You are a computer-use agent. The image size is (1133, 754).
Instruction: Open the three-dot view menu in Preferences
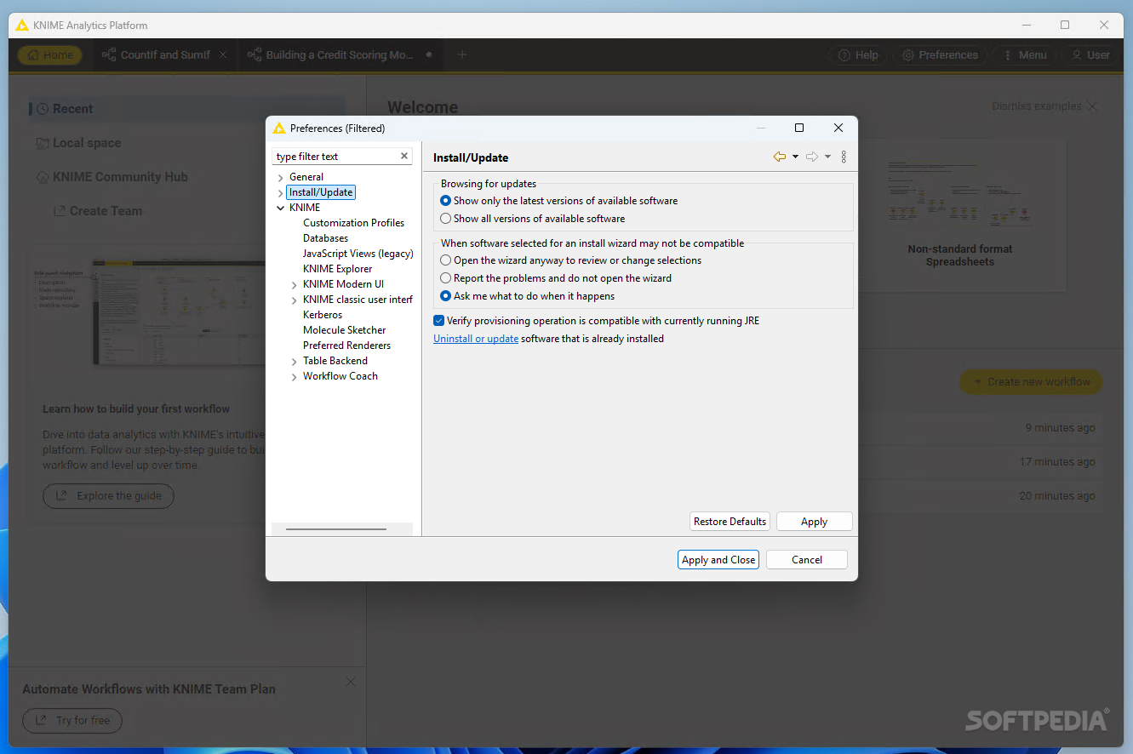(844, 157)
